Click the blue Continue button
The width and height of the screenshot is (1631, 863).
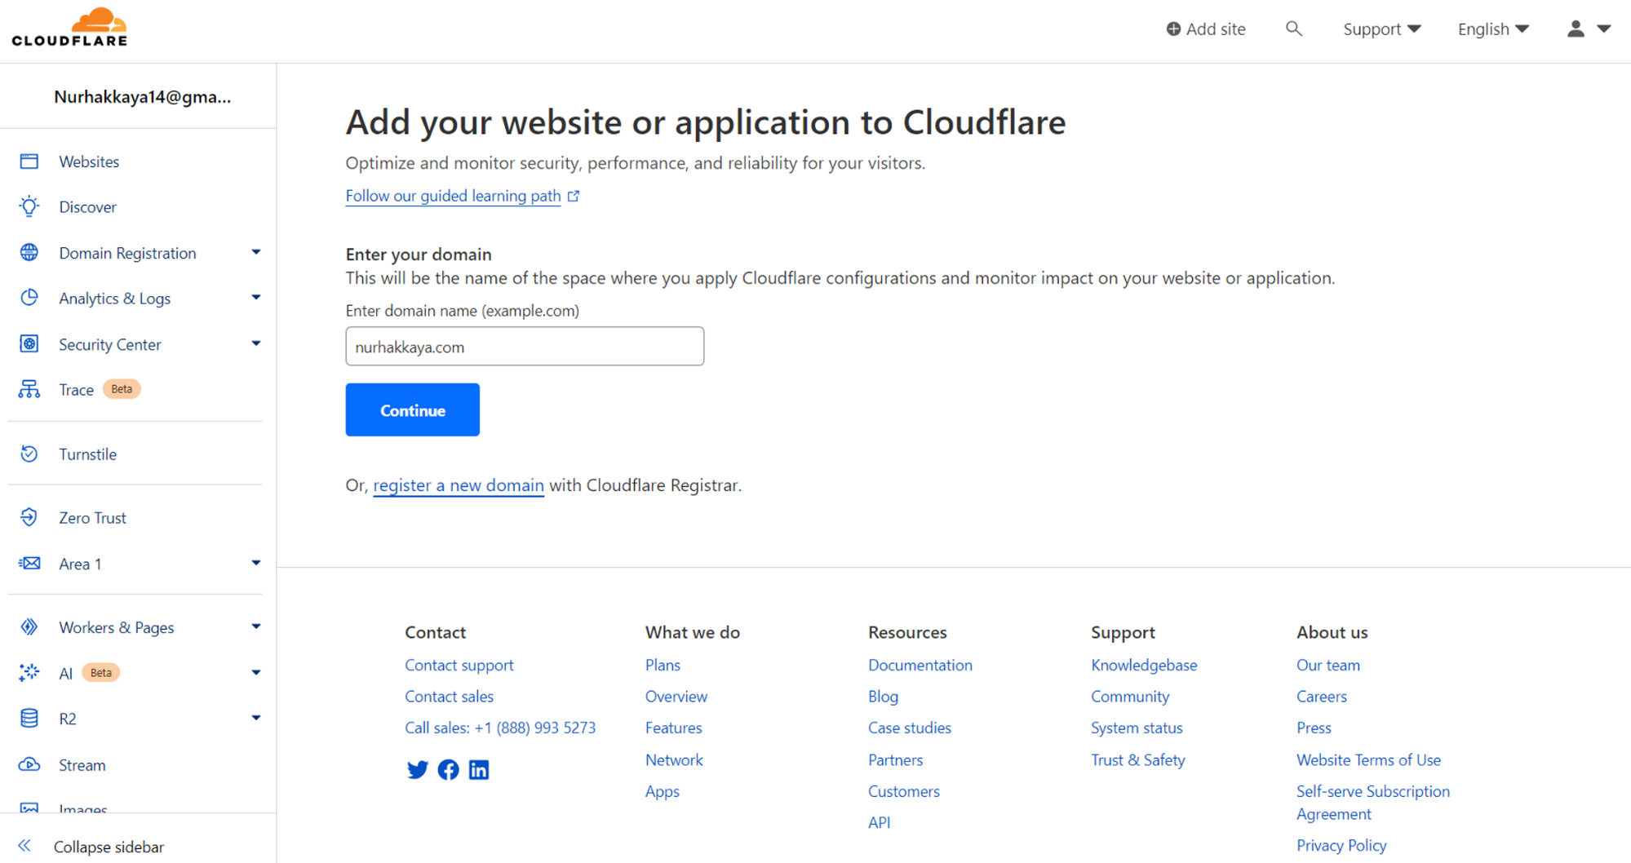pos(412,409)
